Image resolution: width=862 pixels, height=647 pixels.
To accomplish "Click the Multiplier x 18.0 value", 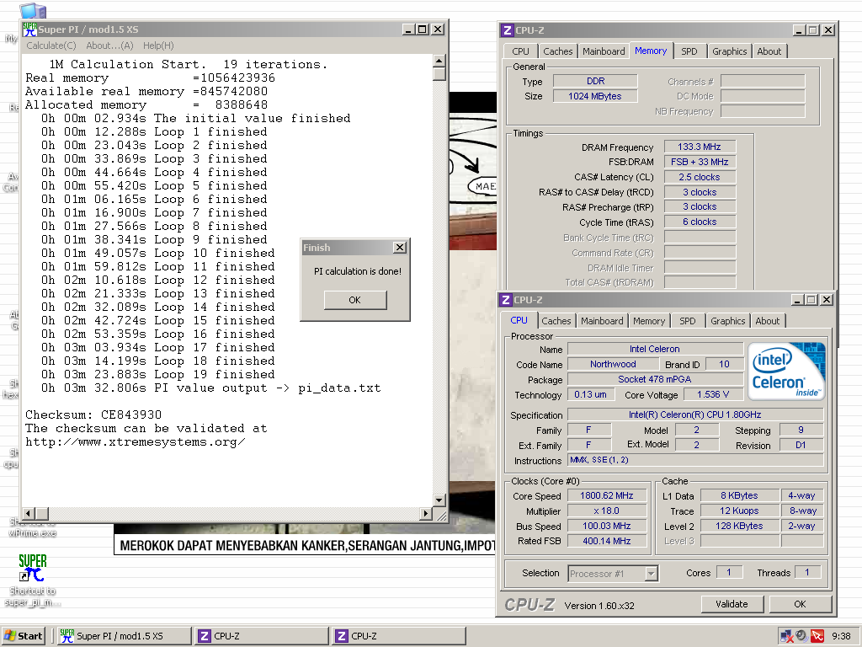I will pos(607,511).
